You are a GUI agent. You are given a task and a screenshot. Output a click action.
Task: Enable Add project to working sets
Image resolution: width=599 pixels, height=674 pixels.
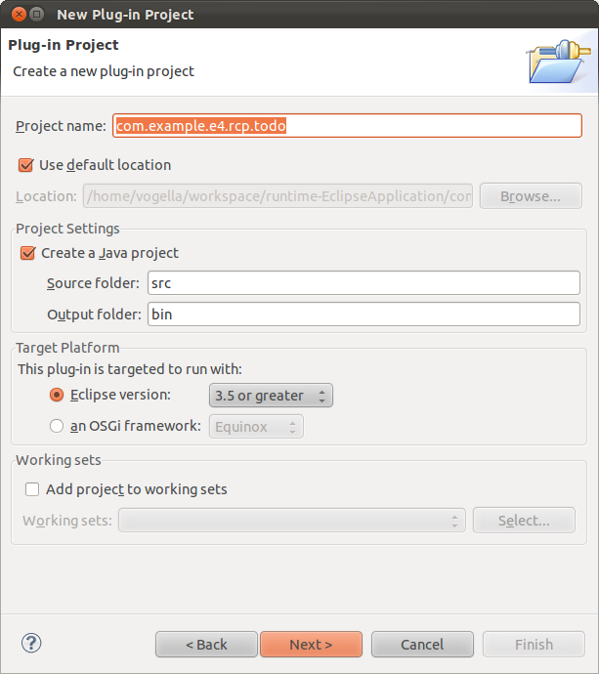tap(32, 489)
